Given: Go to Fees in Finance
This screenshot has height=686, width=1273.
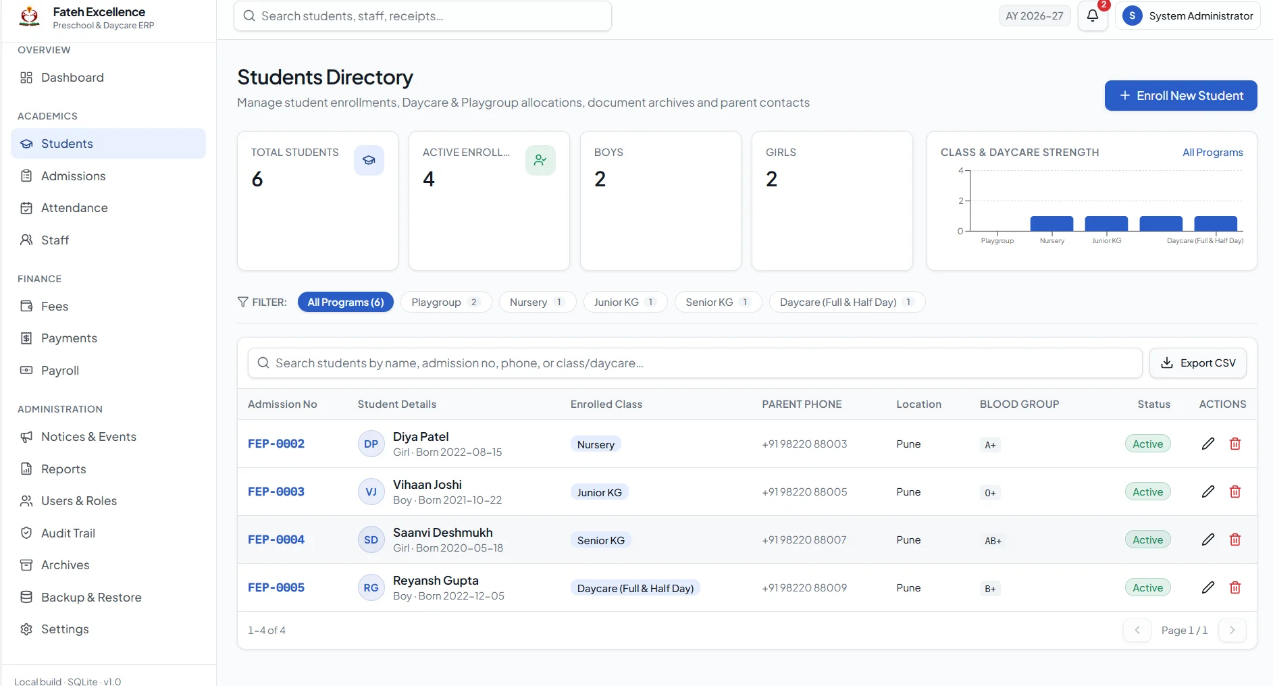Looking at the screenshot, I should pos(108,307).
